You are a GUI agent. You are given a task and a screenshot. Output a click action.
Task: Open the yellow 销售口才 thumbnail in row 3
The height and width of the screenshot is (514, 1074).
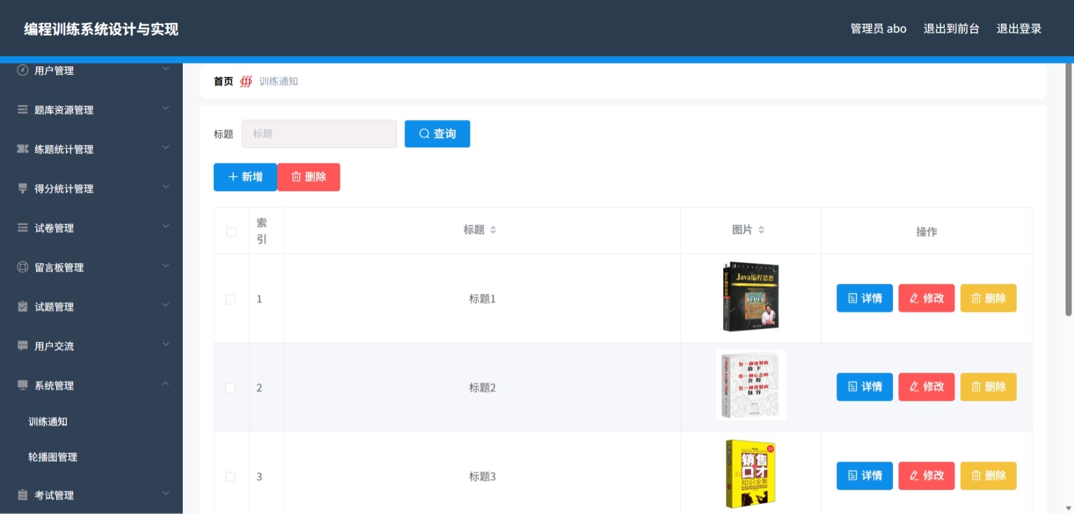pyautogui.click(x=751, y=474)
